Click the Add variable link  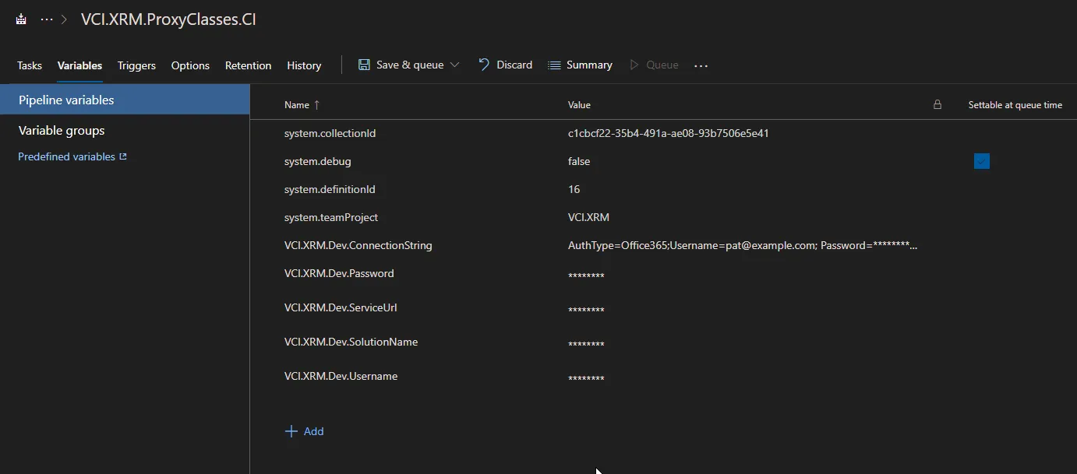coord(313,431)
